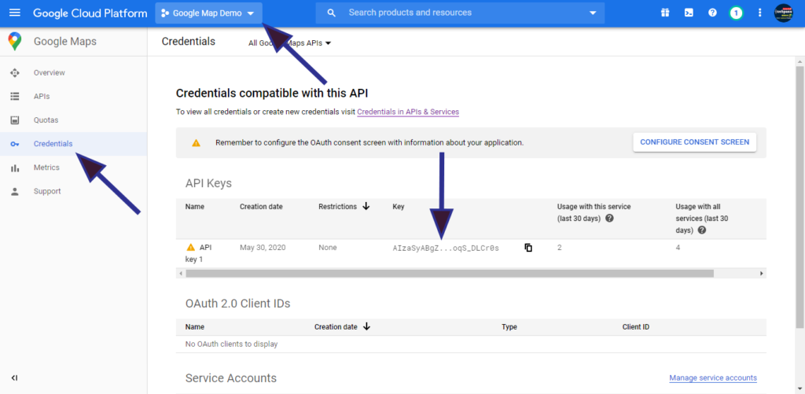The height and width of the screenshot is (394, 805).
Task: Open the All Google Maps APIs dropdown
Action: (x=289, y=43)
